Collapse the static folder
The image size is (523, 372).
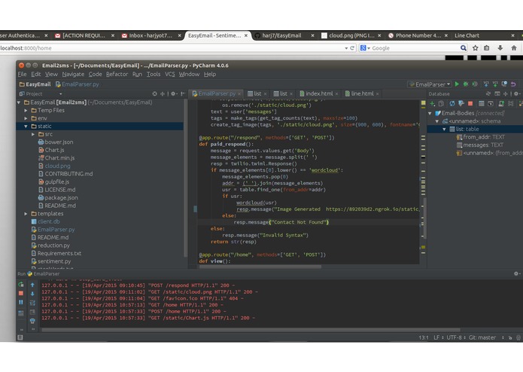click(x=26, y=127)
